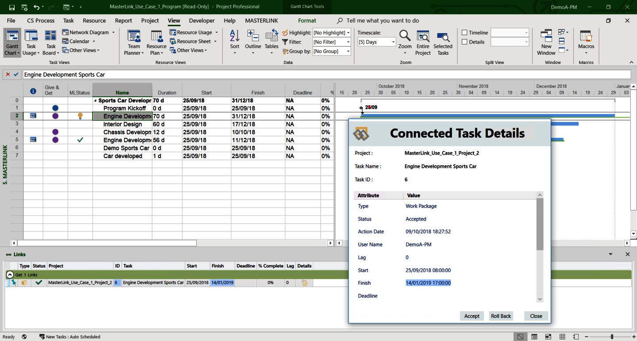Switch to Task Usage view in status bar
The image size is (637, 341).
click(534, 337)
